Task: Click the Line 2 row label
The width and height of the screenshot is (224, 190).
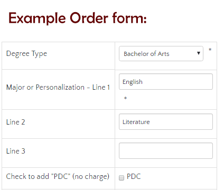Action: tap(16, 122)
